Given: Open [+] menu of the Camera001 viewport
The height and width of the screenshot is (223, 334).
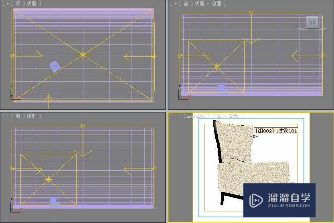Looking at the screenshot, I should [x=176, y=116].
